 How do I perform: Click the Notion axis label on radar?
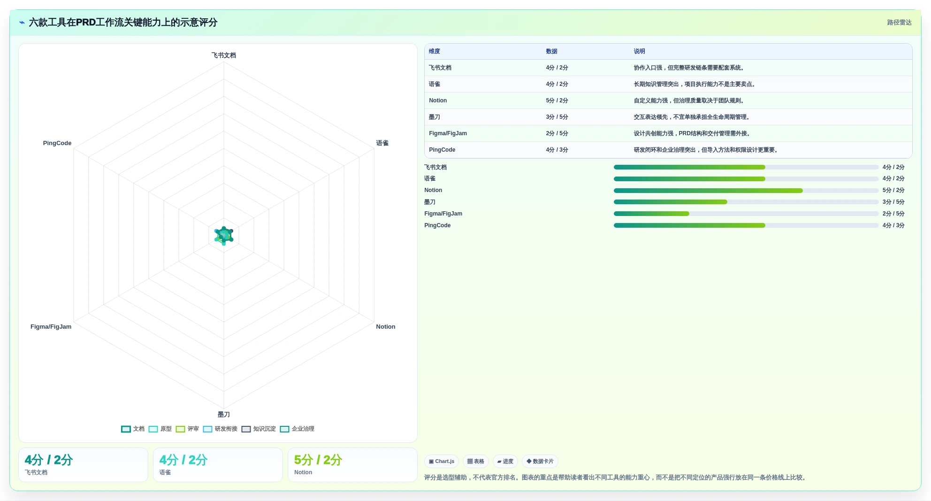[x=386, y=327]
